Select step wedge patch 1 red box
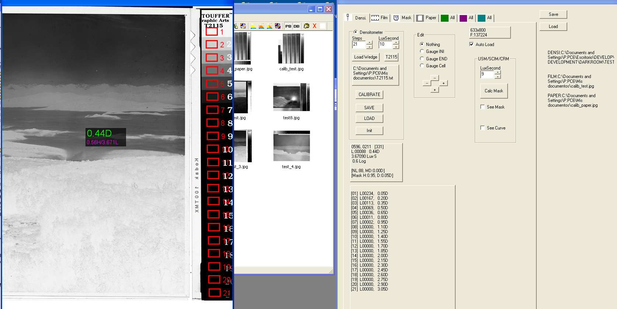Viewport: 617px width, 309px height. pos(212,32)
